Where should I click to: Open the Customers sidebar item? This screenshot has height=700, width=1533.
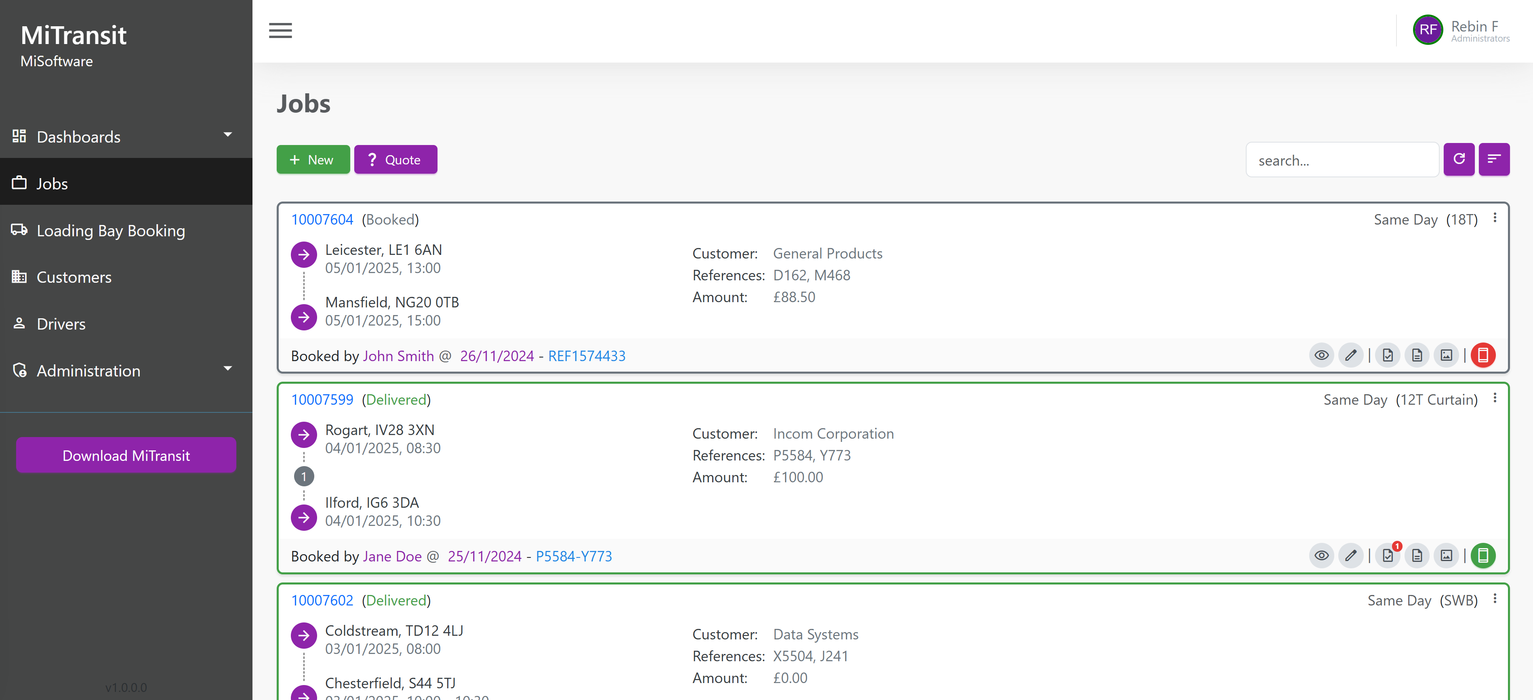(x=74, y=277)
